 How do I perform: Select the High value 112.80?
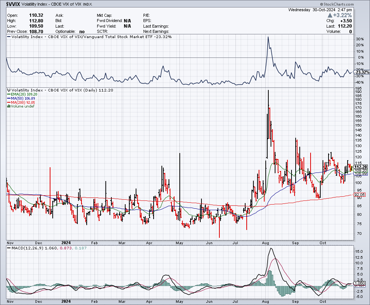tap(36, 21)
